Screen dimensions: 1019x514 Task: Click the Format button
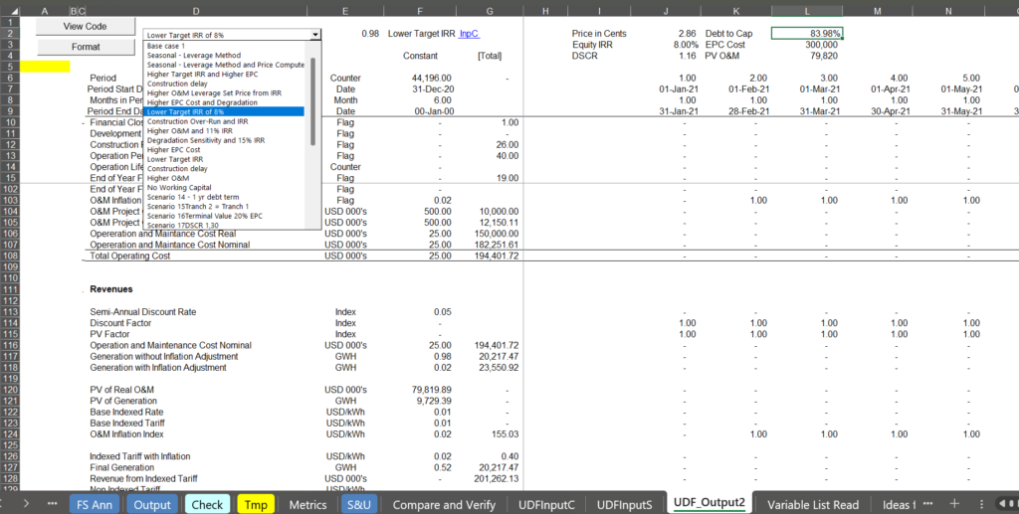coord(86,47)
